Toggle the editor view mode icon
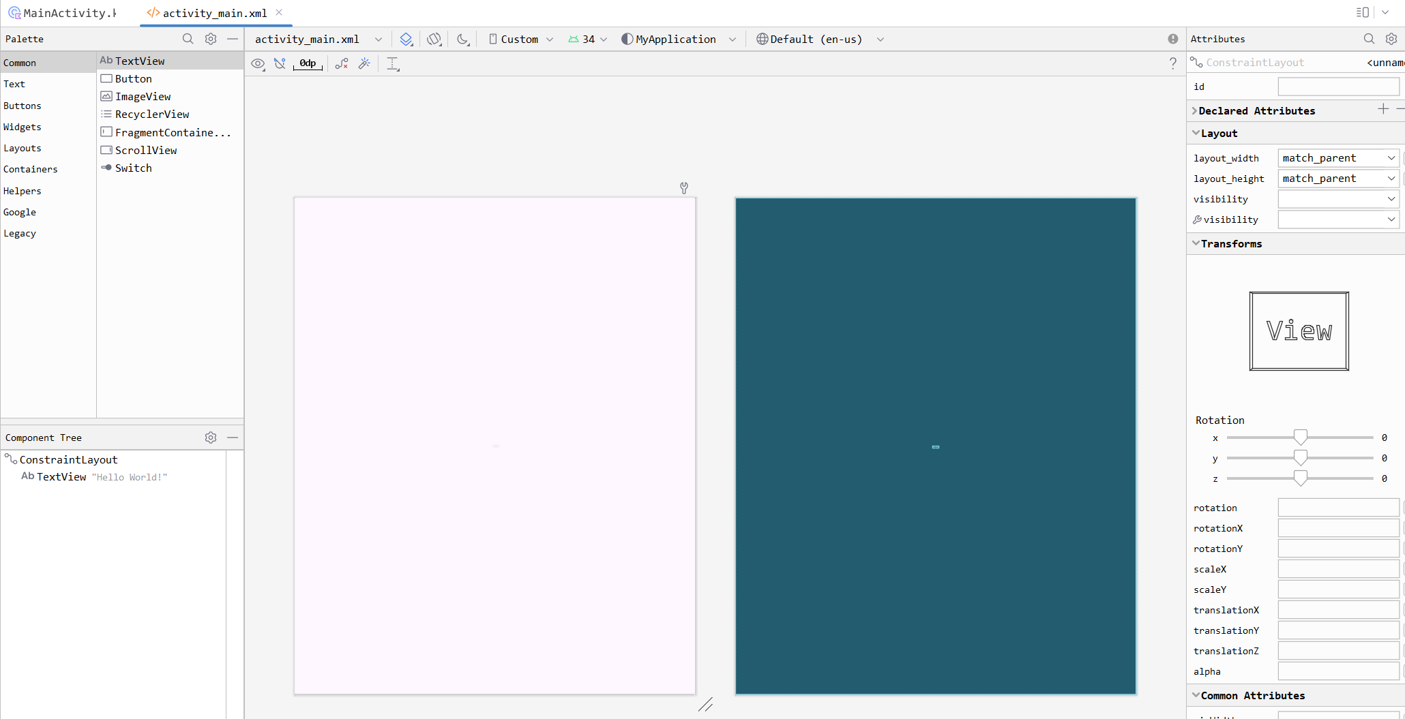The width and height of the screenshot is (1405, 719). point(1363,12)
